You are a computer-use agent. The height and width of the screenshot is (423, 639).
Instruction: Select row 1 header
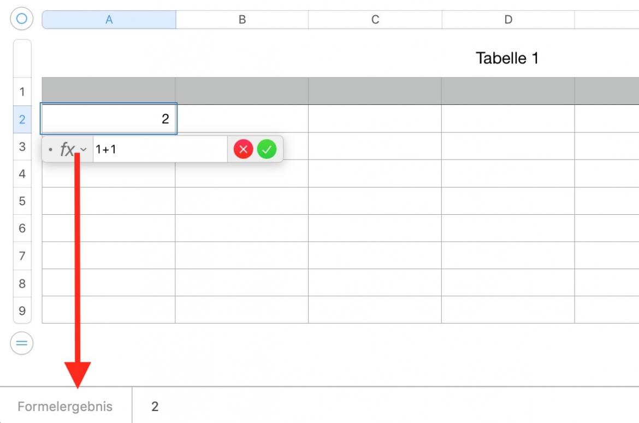[x=22, y=91]
